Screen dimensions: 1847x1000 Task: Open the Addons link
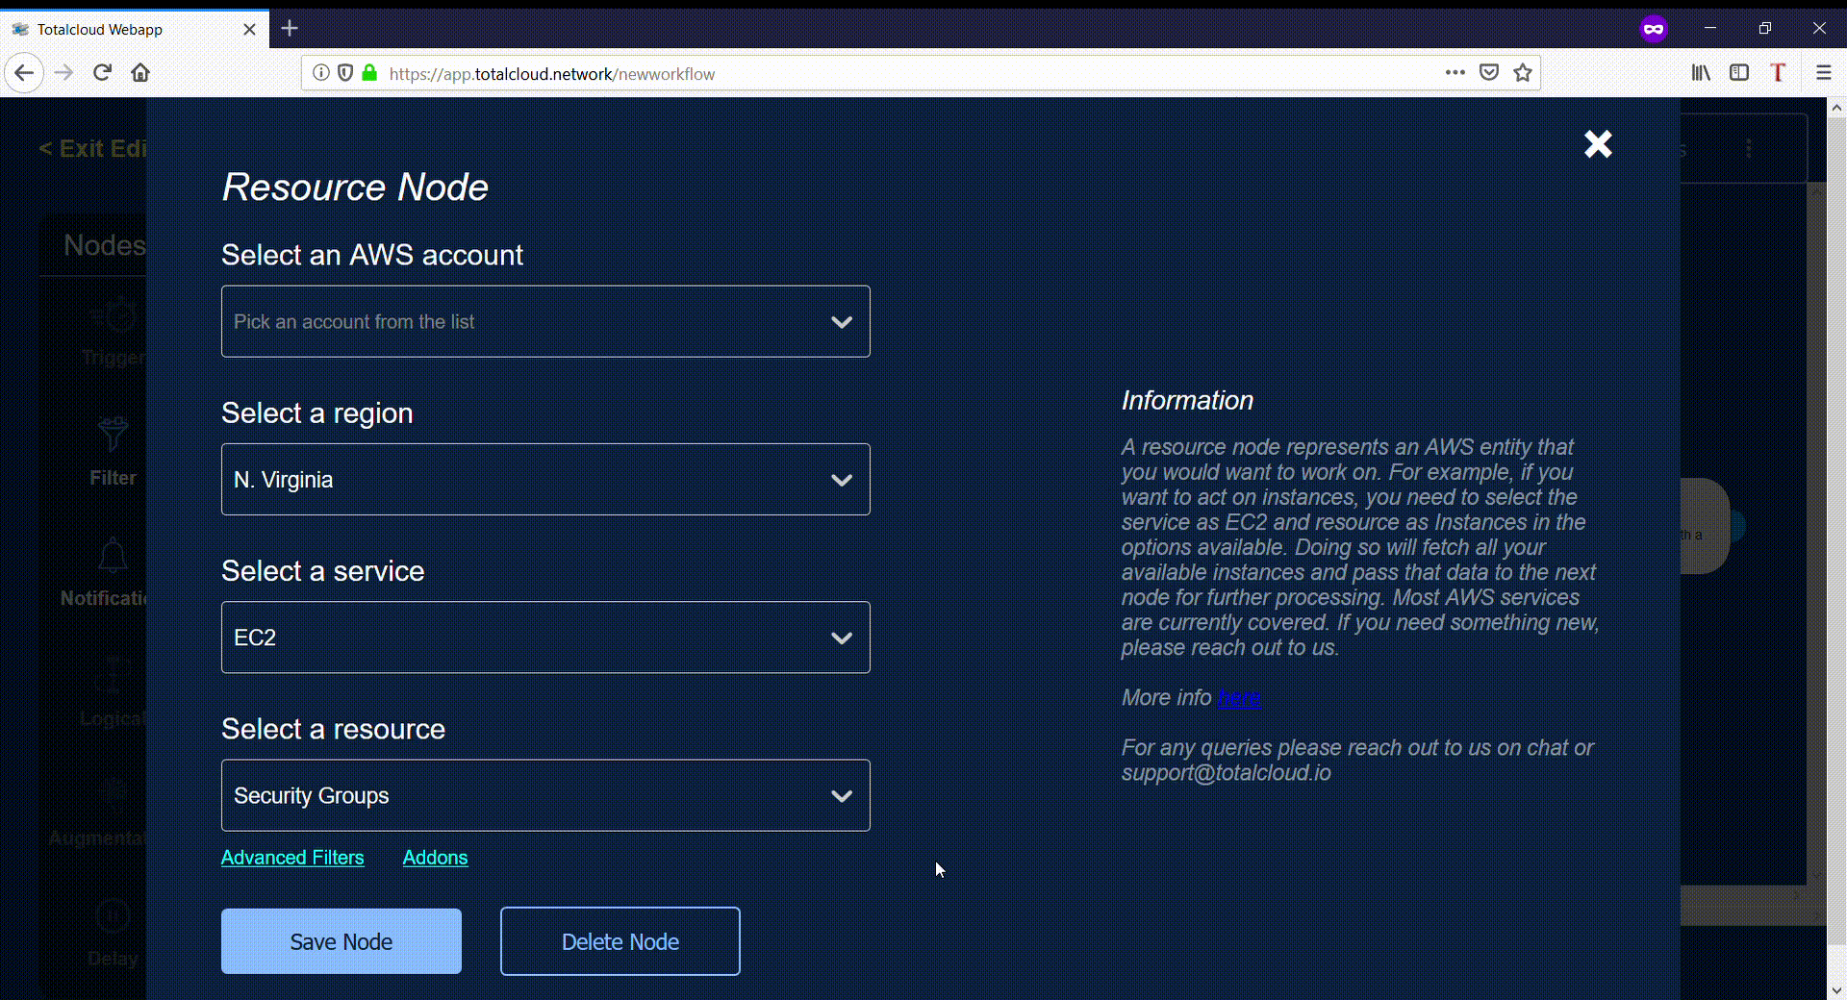tap(435, 858)
